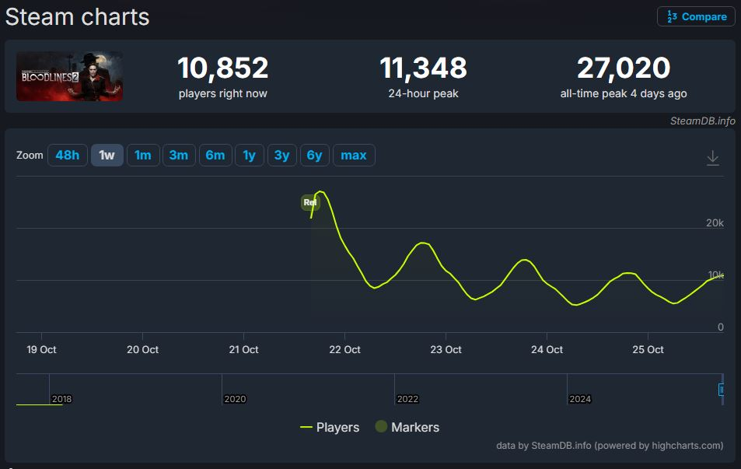Select the 1y zoom range

coord(249,155)
